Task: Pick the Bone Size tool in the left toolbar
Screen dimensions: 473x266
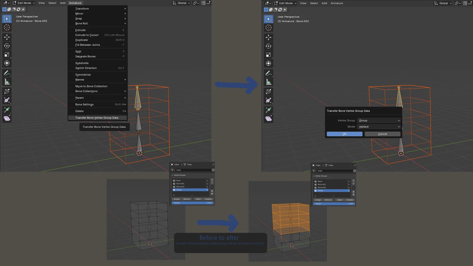Action: pos(7,100)
